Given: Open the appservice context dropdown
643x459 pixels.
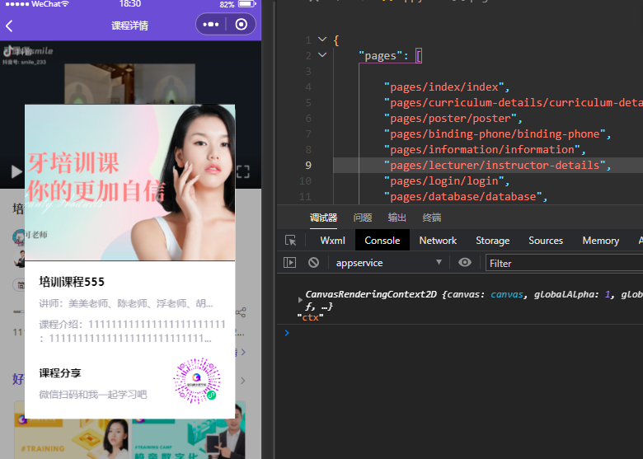Looking at the screenshot, I should [x=389, y=263].
